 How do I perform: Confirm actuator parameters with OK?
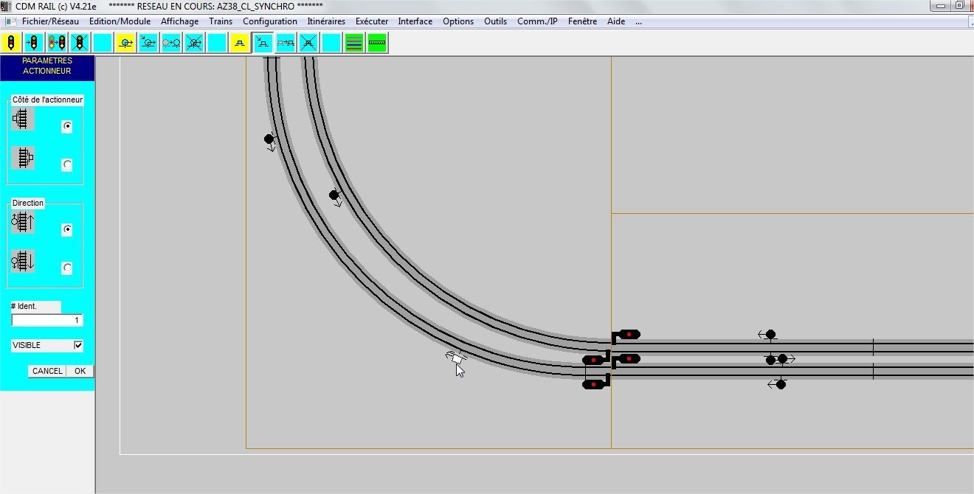tap(80, 371)
